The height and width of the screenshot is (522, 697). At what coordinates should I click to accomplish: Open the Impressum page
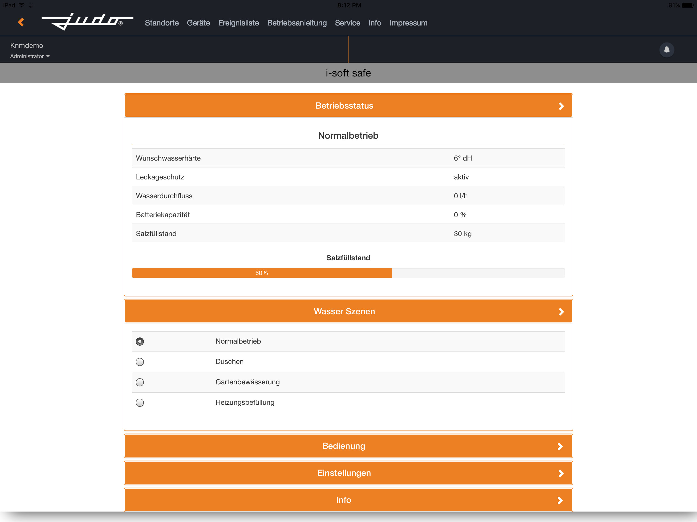[x=408, y=23]
